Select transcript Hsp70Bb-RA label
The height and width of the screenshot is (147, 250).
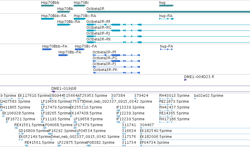tap(69, 22)
